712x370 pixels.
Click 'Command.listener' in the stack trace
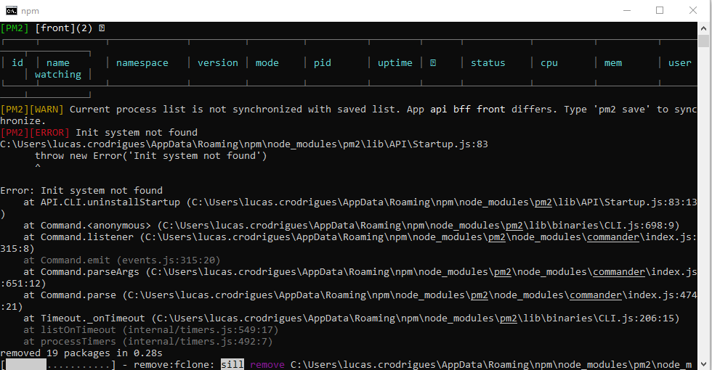(87, 237)
